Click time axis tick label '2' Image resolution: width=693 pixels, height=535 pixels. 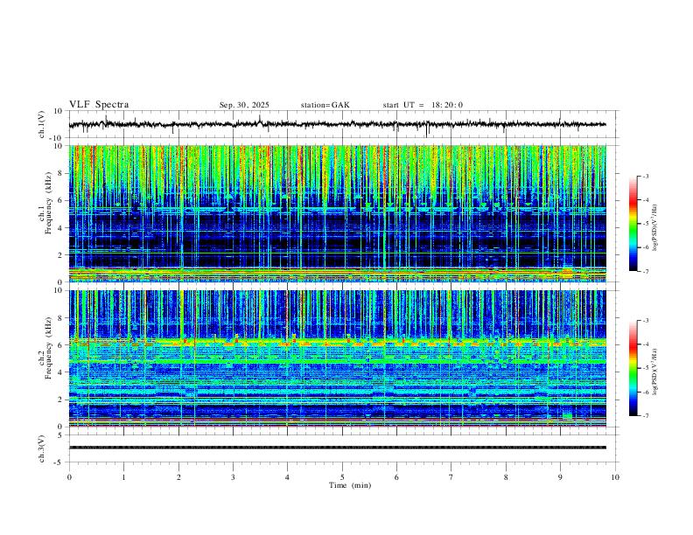pos(178,477)
